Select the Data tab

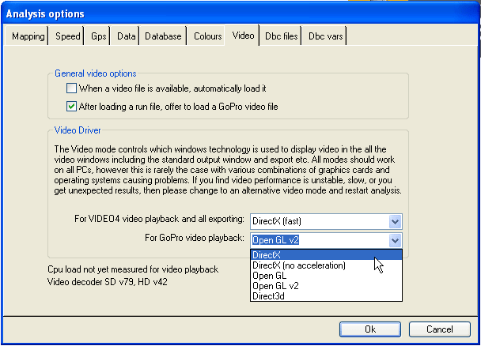126,36
